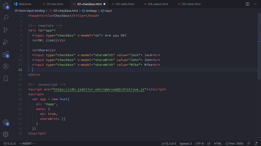The width and height of the screenshot is (261, 146).
Task: Change end of line sequence LF
Action: (x=209, y=144)
